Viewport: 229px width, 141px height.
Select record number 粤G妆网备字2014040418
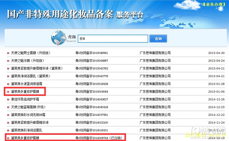92,107
